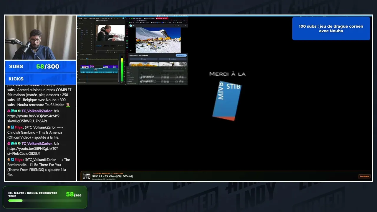Open the youtu.be/S8PNXgLhkT0 link in chat

pos(32,151)
